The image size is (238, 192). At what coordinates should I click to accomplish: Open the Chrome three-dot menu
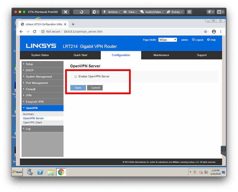[221, 32]
